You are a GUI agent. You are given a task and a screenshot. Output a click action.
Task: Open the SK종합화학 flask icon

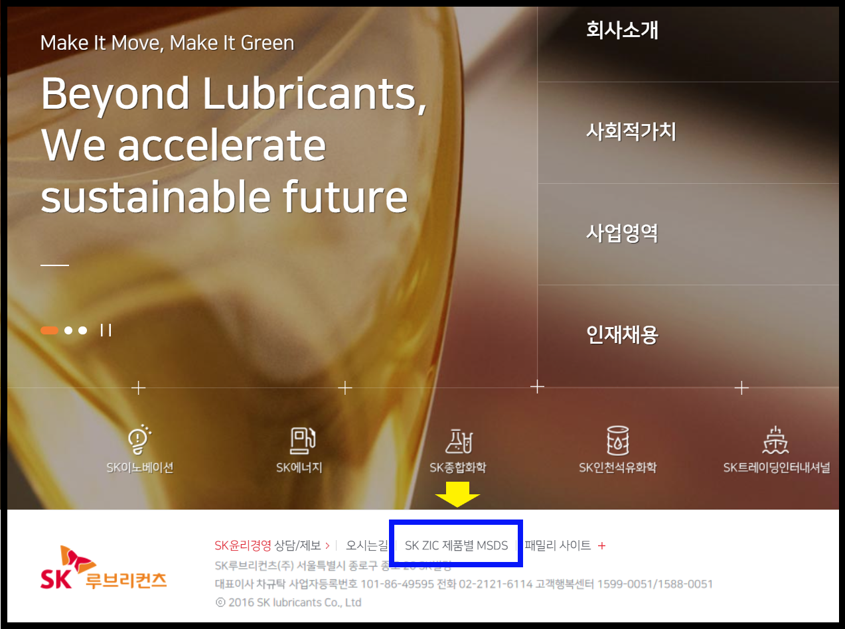point(457,440)
